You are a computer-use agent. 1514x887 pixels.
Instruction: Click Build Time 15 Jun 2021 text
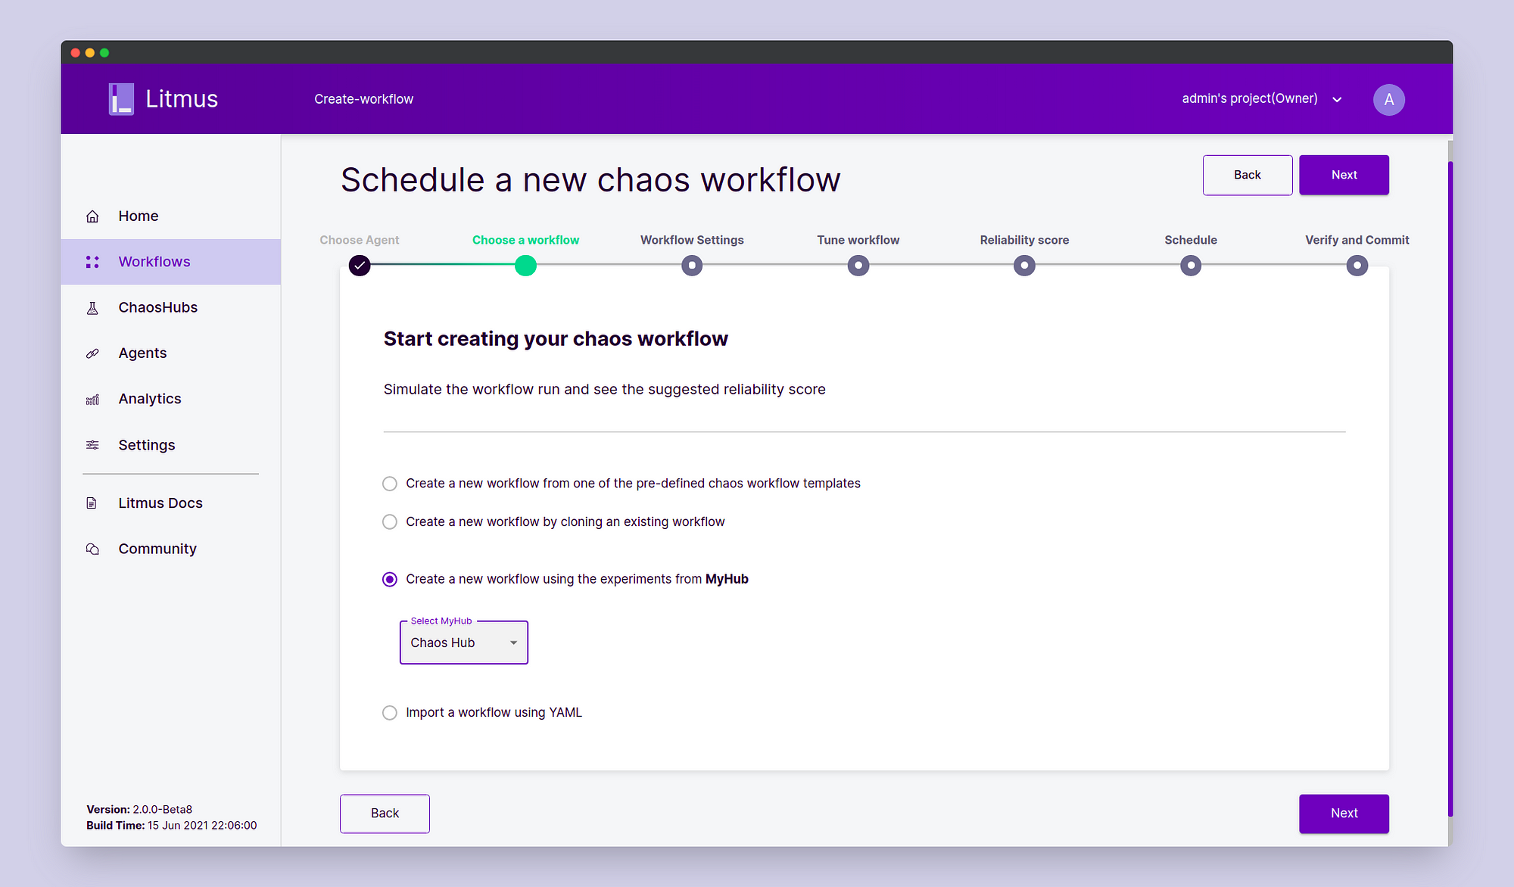[172, 826]
